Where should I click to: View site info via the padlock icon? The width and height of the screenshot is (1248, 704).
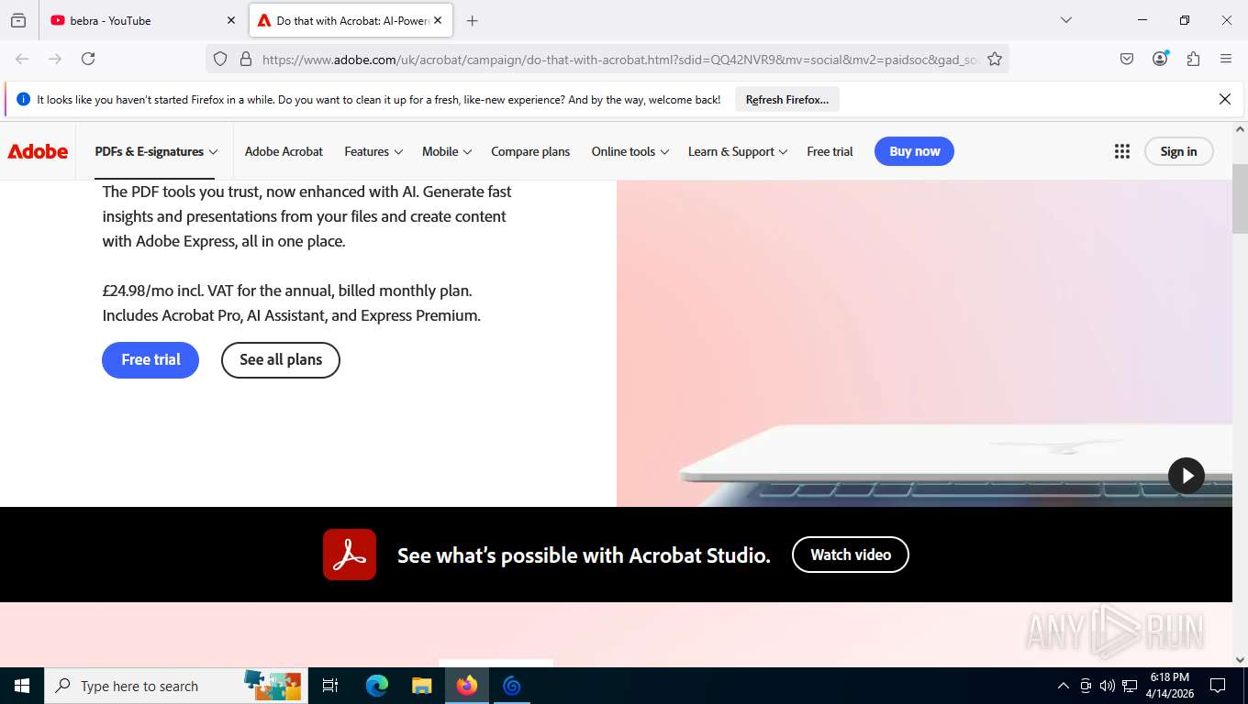tap(245, 59)
